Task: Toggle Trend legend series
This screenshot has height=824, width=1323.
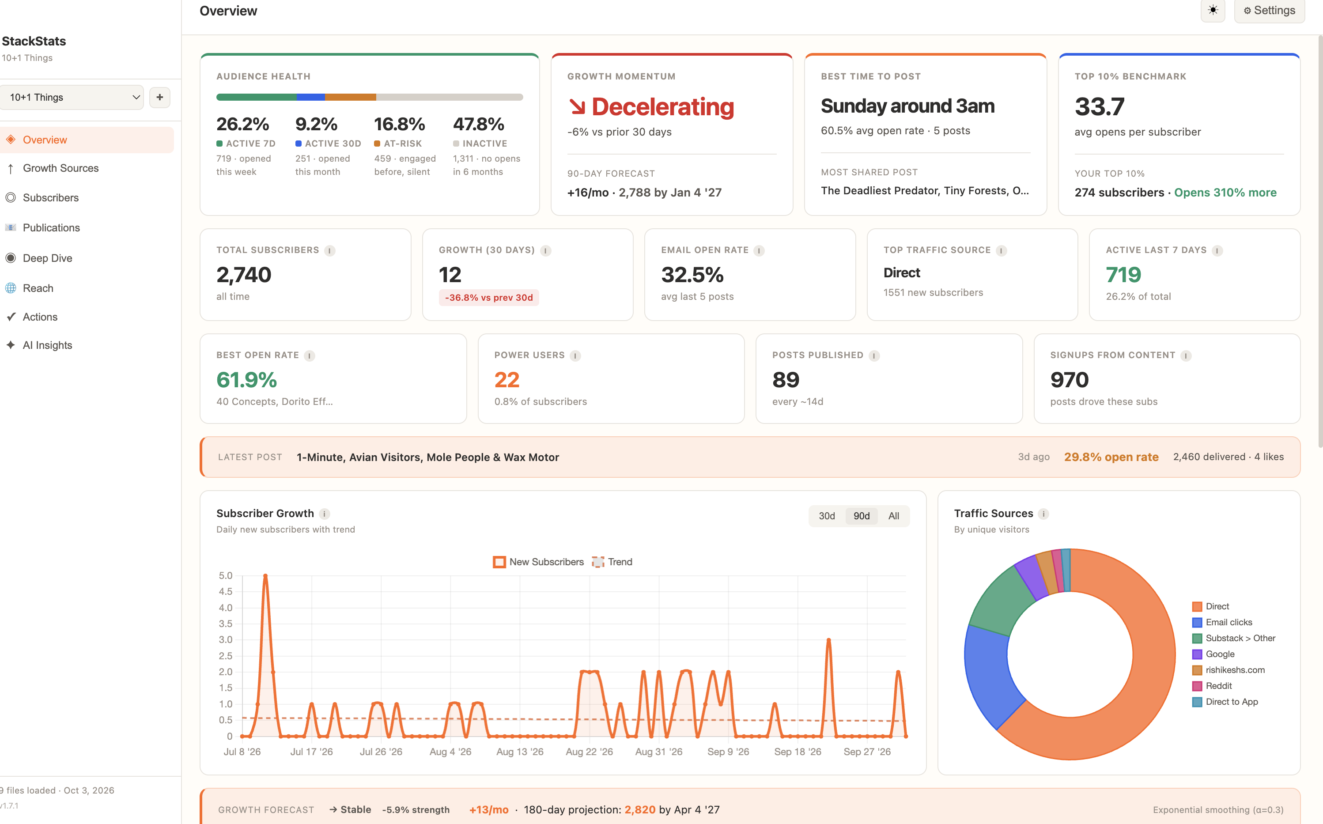Action: coord(612,562)
